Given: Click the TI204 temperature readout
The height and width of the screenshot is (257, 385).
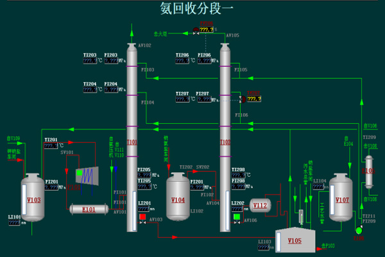Looking at the screenshot, I should (90, 90).
